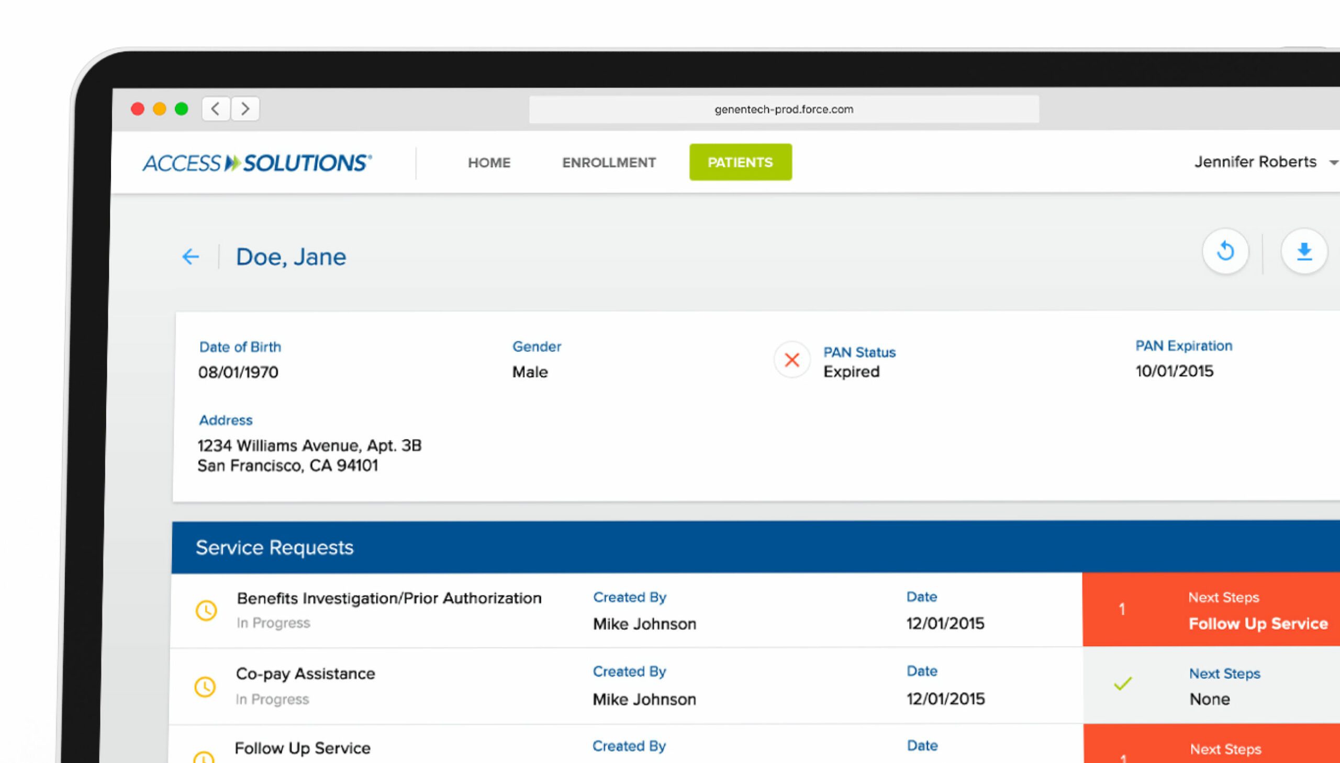The width and height of the screenshot is (1340, 763).
Task: Click clock icon beside Co-pay Assistance
Action: (x=205, y=687)
